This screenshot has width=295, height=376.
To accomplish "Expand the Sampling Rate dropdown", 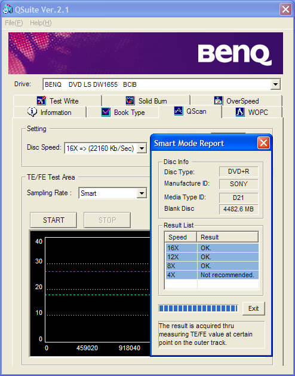I will pyautogui.click(x=142, y=193).
